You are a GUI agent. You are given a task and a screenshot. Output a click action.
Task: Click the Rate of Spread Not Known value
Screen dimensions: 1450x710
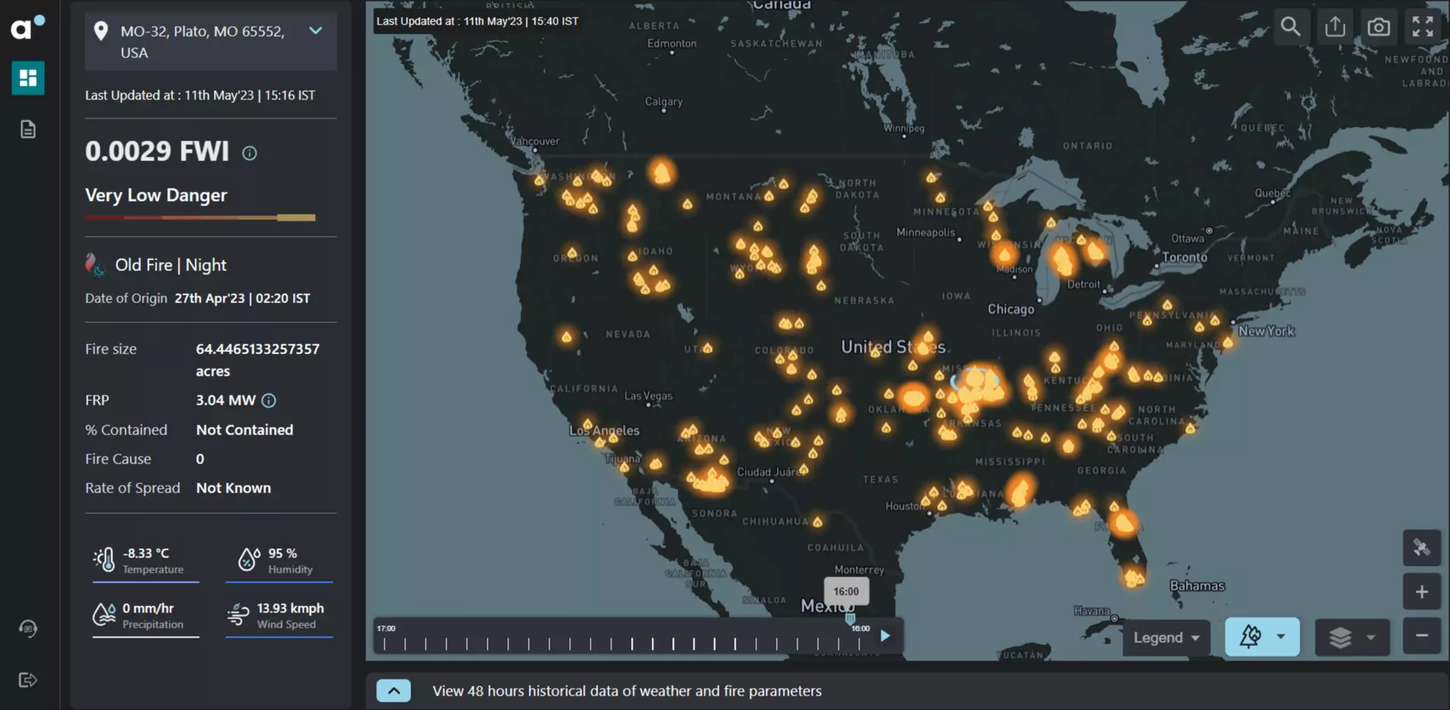(234, 488)
